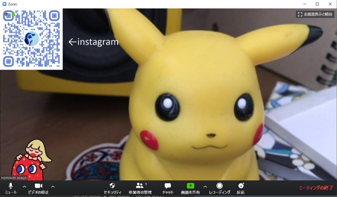This screenshot has width=337, height=197.
Task: Click green encryption shield icon
Action: (13, 14)
